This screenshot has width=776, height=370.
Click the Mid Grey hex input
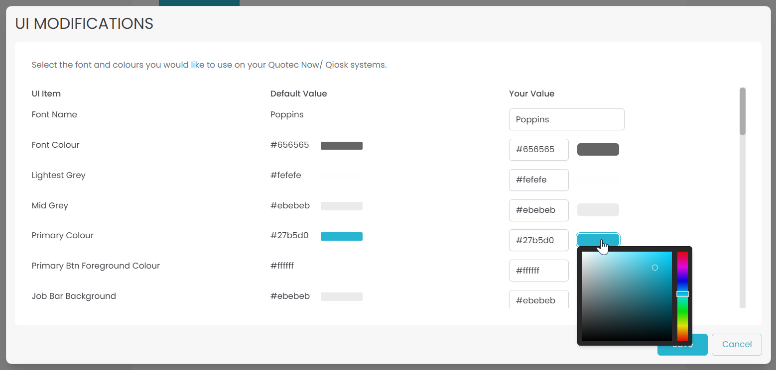tap(539, 210)
